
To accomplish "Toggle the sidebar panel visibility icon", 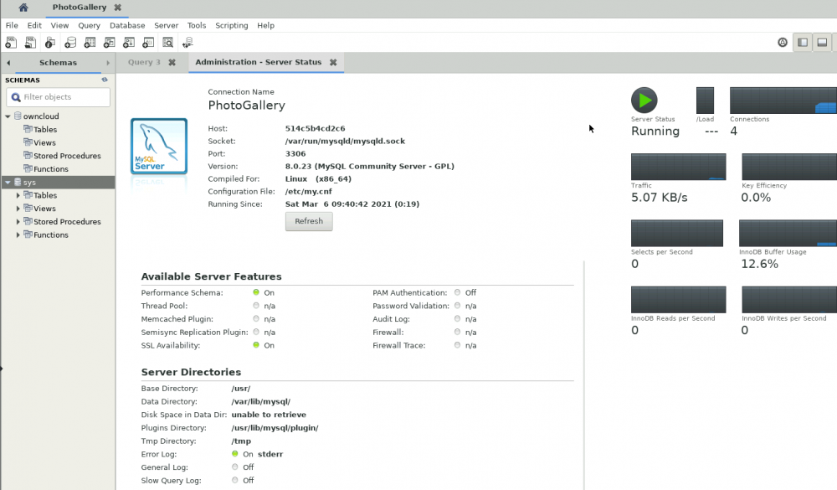I will (803, 42).
